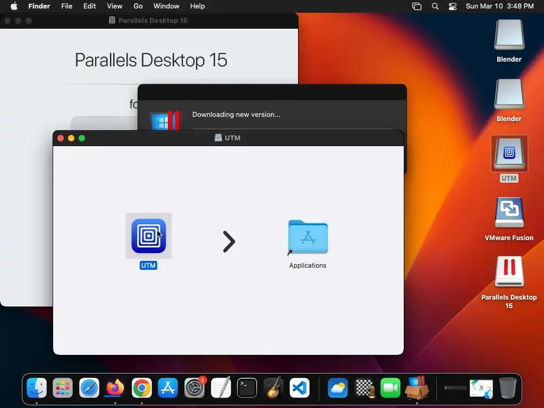Select the UTM app icon in the UTM window
The height and width of the screenshot is (408, 544).
click(x=149, y=236)
